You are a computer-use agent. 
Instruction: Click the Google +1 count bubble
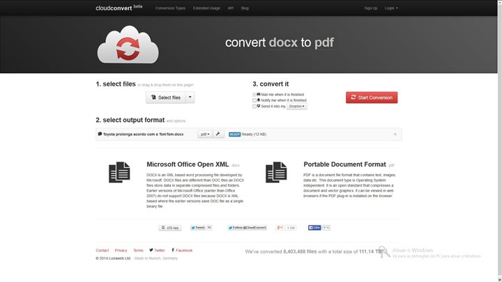point(291,228)
